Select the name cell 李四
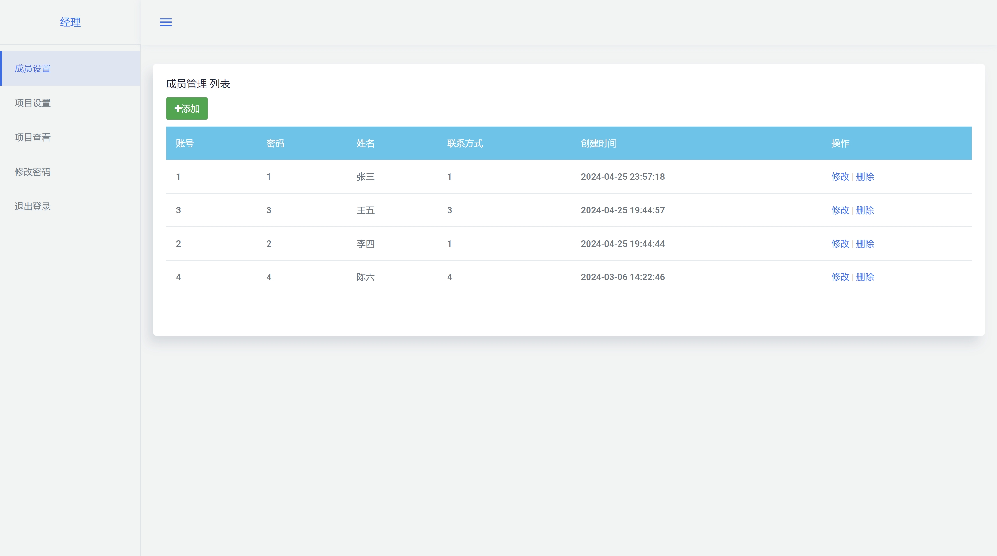997x556 pixels. click(365, 244)
